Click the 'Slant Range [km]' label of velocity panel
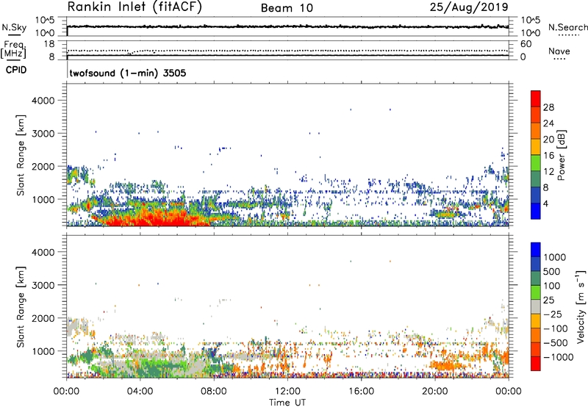Viewport: 588px width, 407px height. click(x=21, y=307)
